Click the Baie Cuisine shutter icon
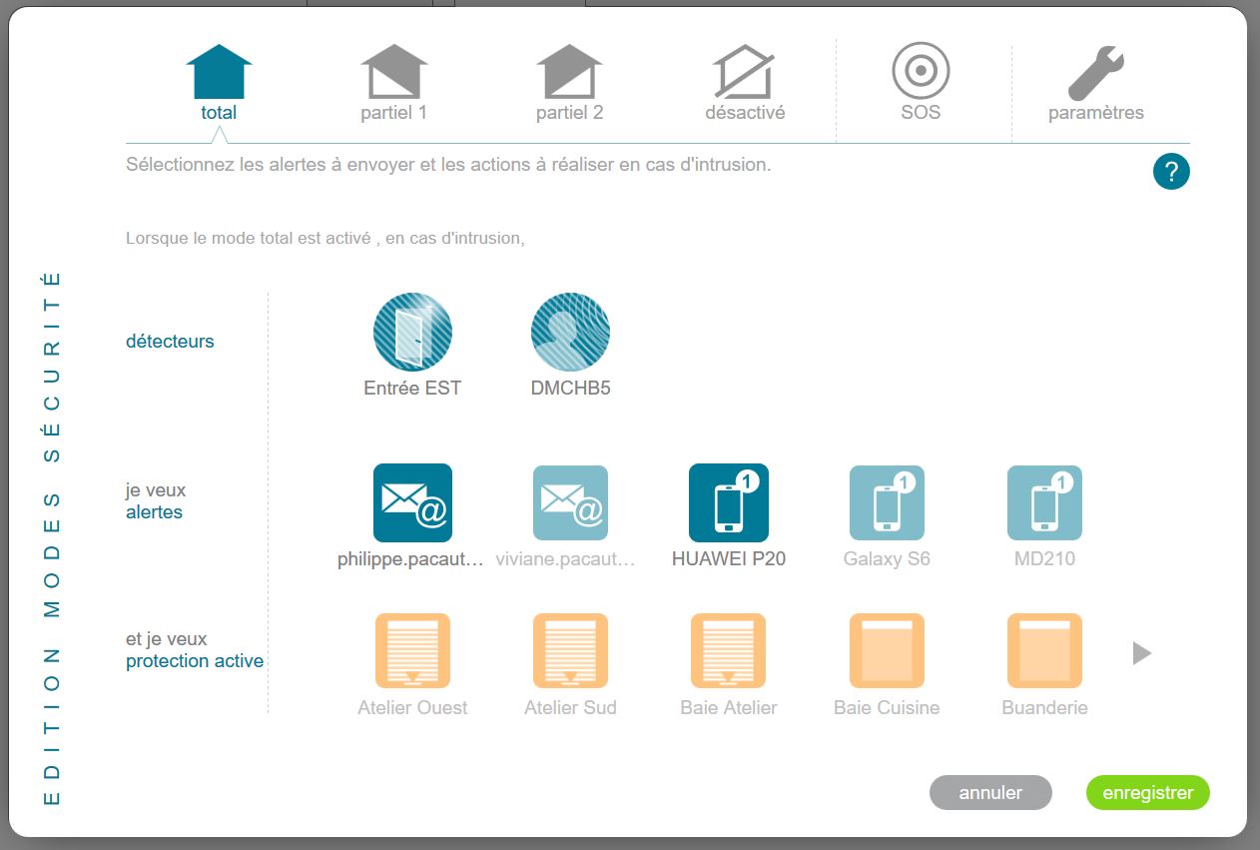 887,651
